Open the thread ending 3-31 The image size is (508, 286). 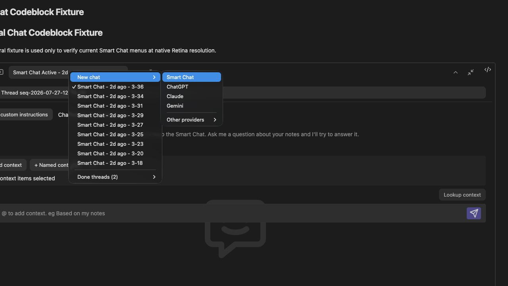[115, 106]
